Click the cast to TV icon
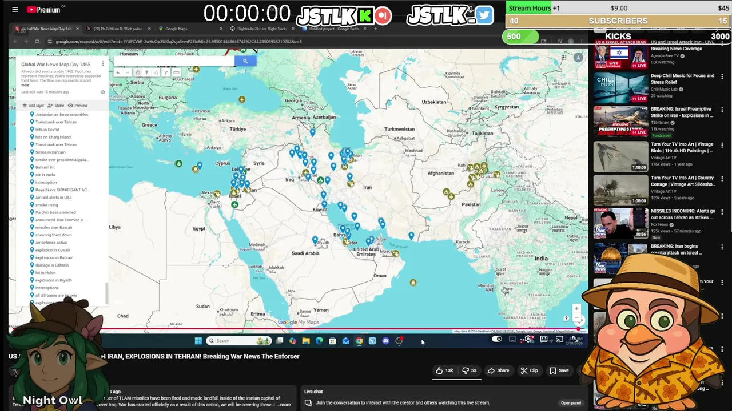This screenshot has height=411, width=732. [x=559, y=339]
